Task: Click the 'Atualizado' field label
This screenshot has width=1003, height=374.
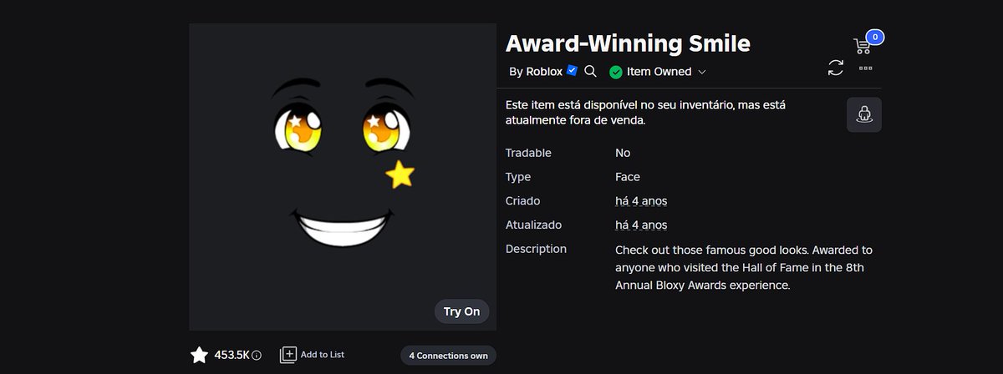Action: tap(534, 225)
